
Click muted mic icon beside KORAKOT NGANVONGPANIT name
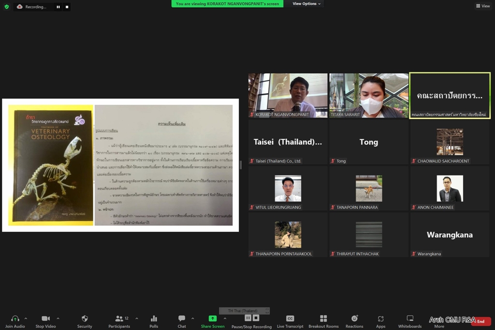pos(252,115)
